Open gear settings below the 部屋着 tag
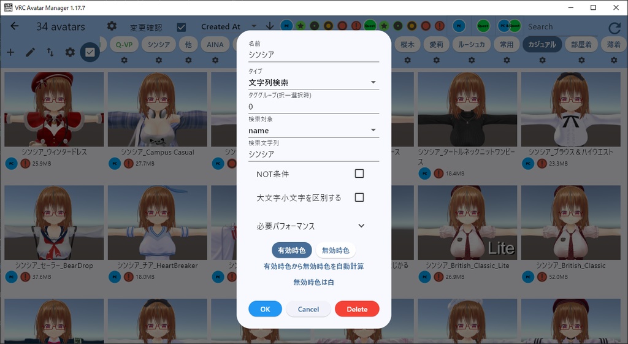This screenshot has height=344, width=628. click(581, 60)
